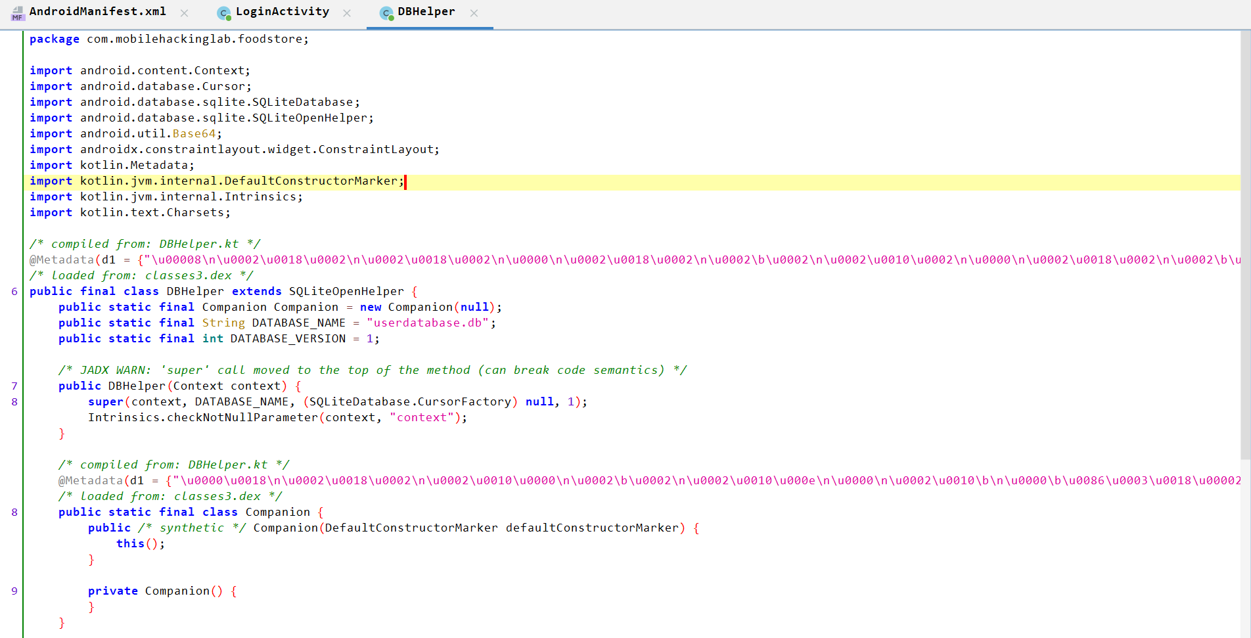Click line number 7 beside DBHelper constructor
This screenshot has width=1251, height=638.
(x=14, y=386)
